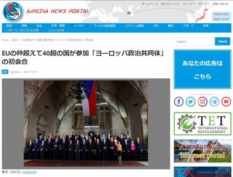
Task: Click the AJMEDIA link under the photo
Action: [x=30, y=172]
